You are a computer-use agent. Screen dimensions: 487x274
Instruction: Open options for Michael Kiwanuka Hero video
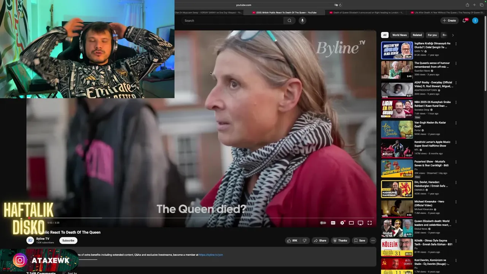click(456, 202)
